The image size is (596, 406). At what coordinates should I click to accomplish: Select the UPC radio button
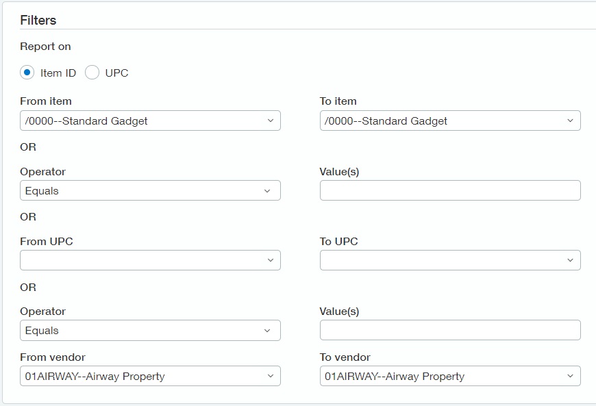[92, 72]
